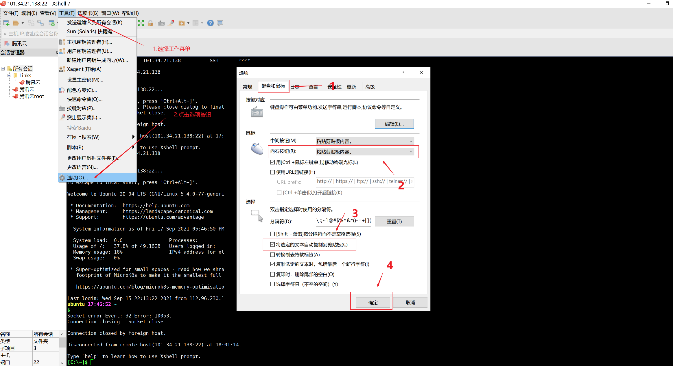The width and height of the screenshot is (673, 366).
Task: Enable the 复印时，删除尾部的空白(O) checkbox
Action: click(272, 274)
